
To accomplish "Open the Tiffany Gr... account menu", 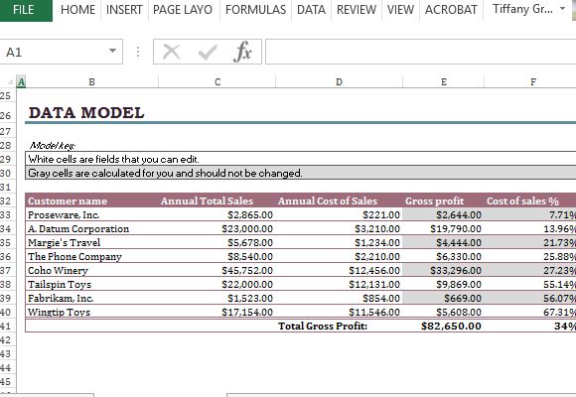I will (528, 9).
